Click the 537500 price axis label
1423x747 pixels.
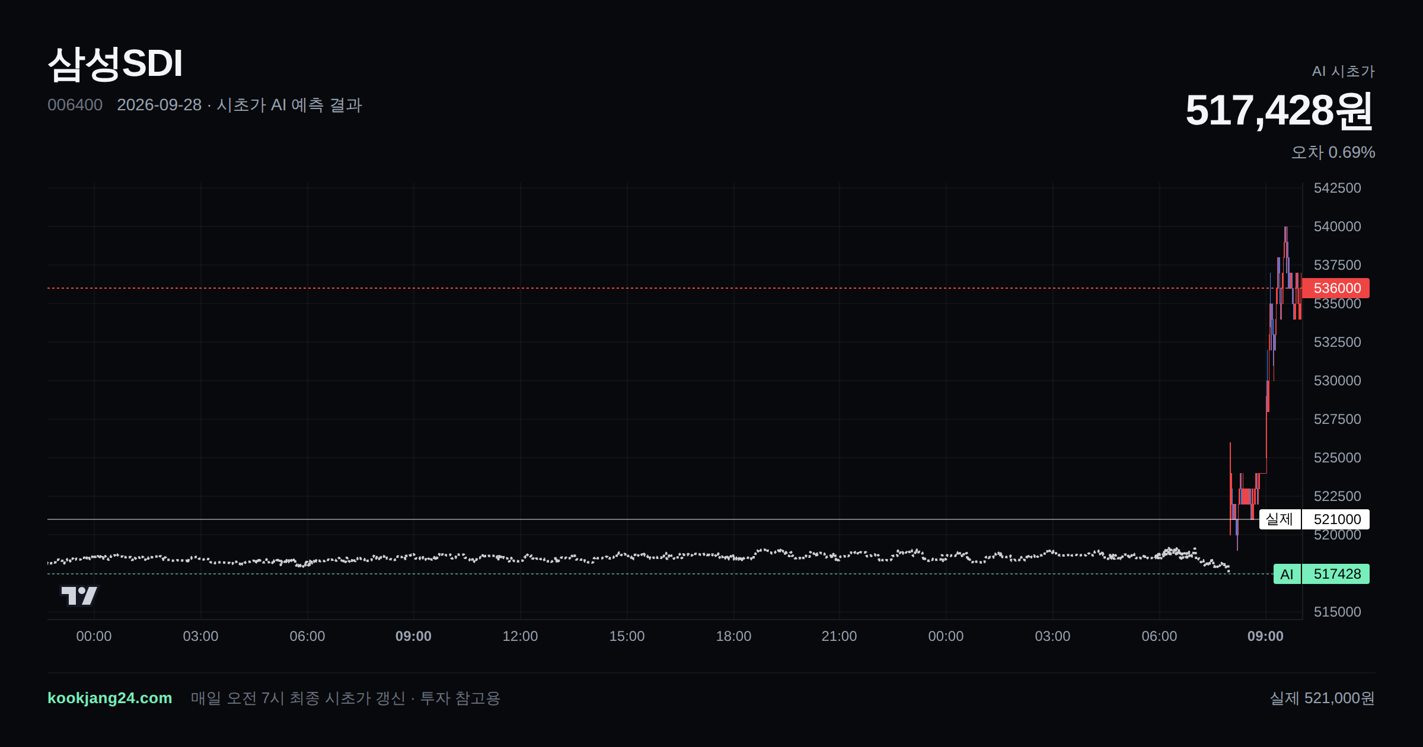pos(1337,265)
